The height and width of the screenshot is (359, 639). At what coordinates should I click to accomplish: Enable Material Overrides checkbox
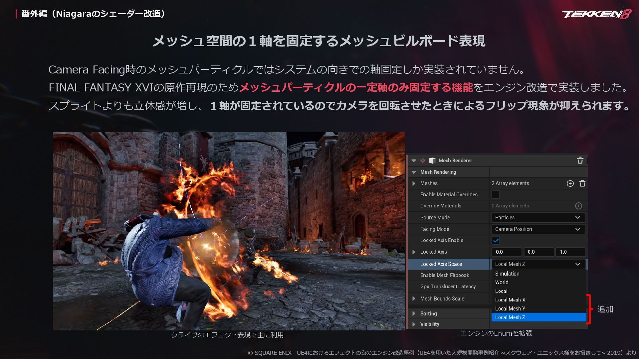(x=496, y=194)
